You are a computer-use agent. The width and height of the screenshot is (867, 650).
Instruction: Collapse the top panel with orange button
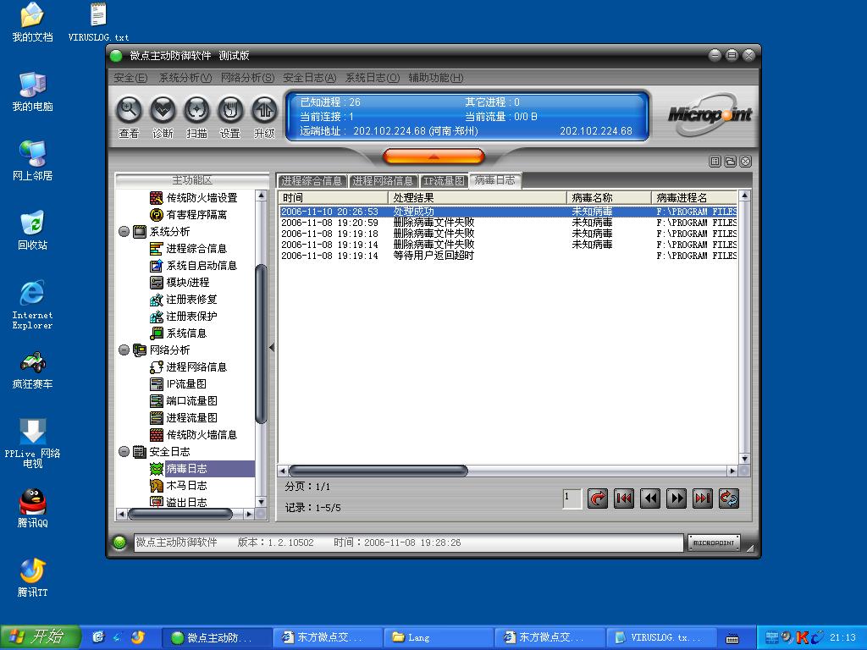pyautogui.click(x=433, y=157)
